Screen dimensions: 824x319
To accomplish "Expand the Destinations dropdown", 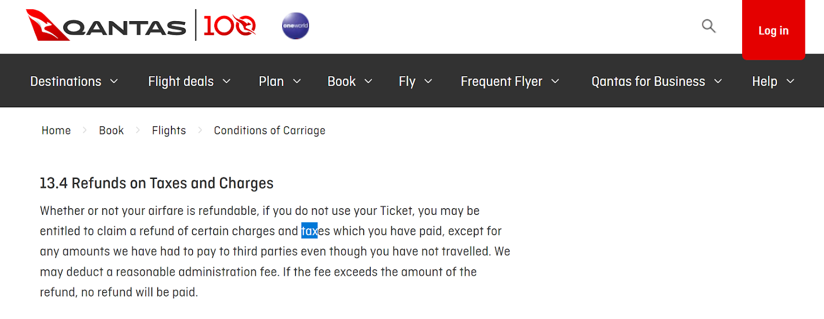I will click(x=74, y=81).
